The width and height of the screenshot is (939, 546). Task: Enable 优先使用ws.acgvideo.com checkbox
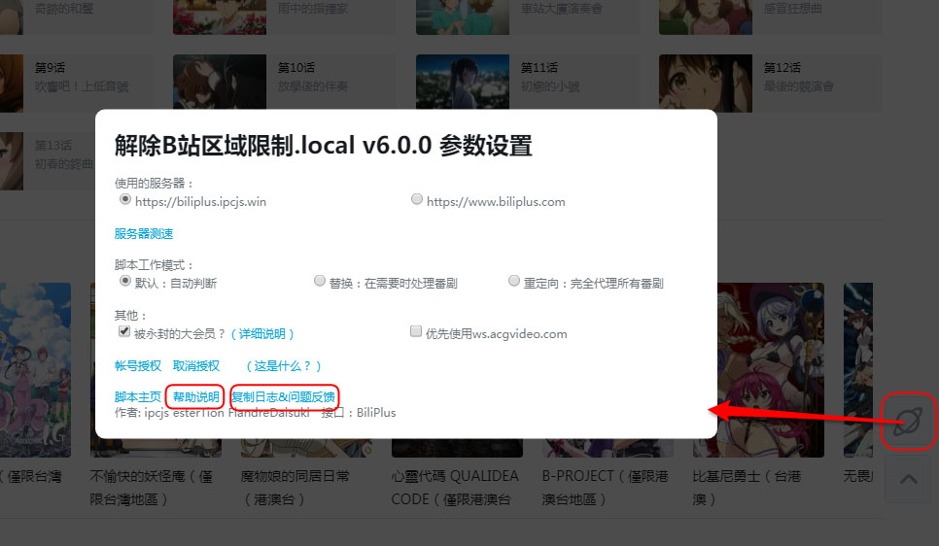tap(417, 332)
